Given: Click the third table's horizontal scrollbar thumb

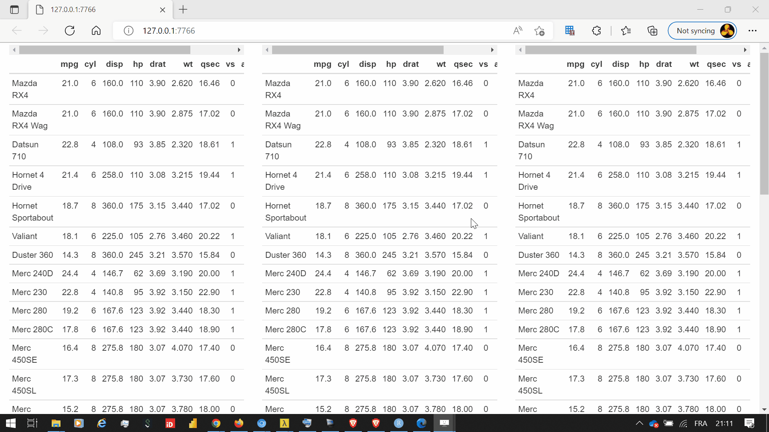Looking at the screenshot, I should point(611,50).
